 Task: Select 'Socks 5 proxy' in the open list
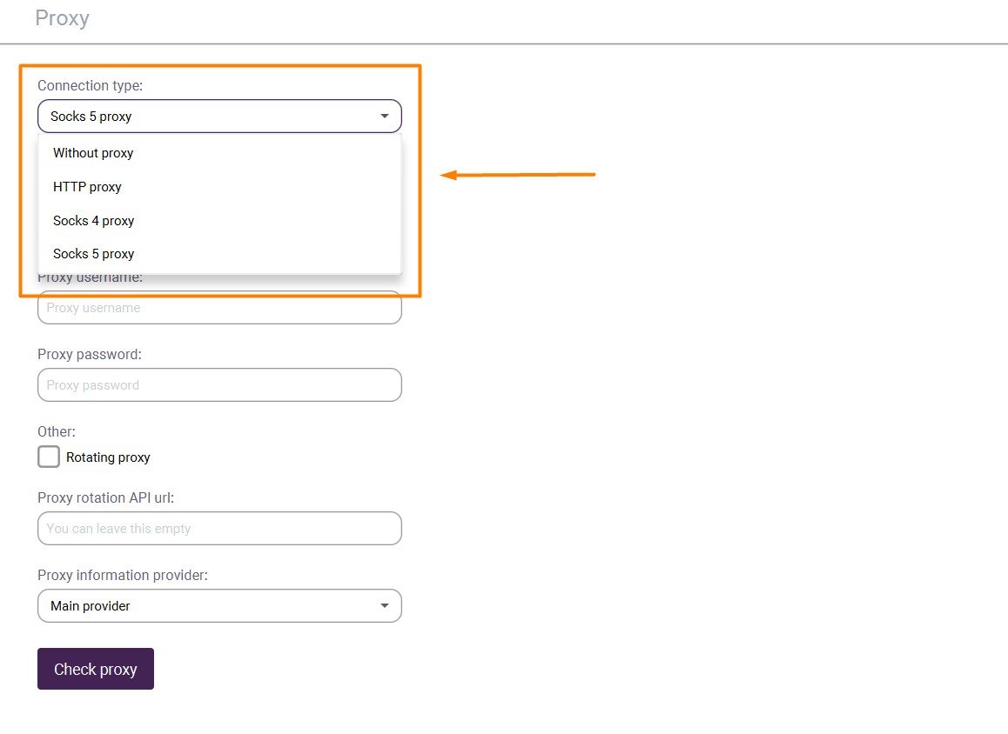[x=219, y=254]
